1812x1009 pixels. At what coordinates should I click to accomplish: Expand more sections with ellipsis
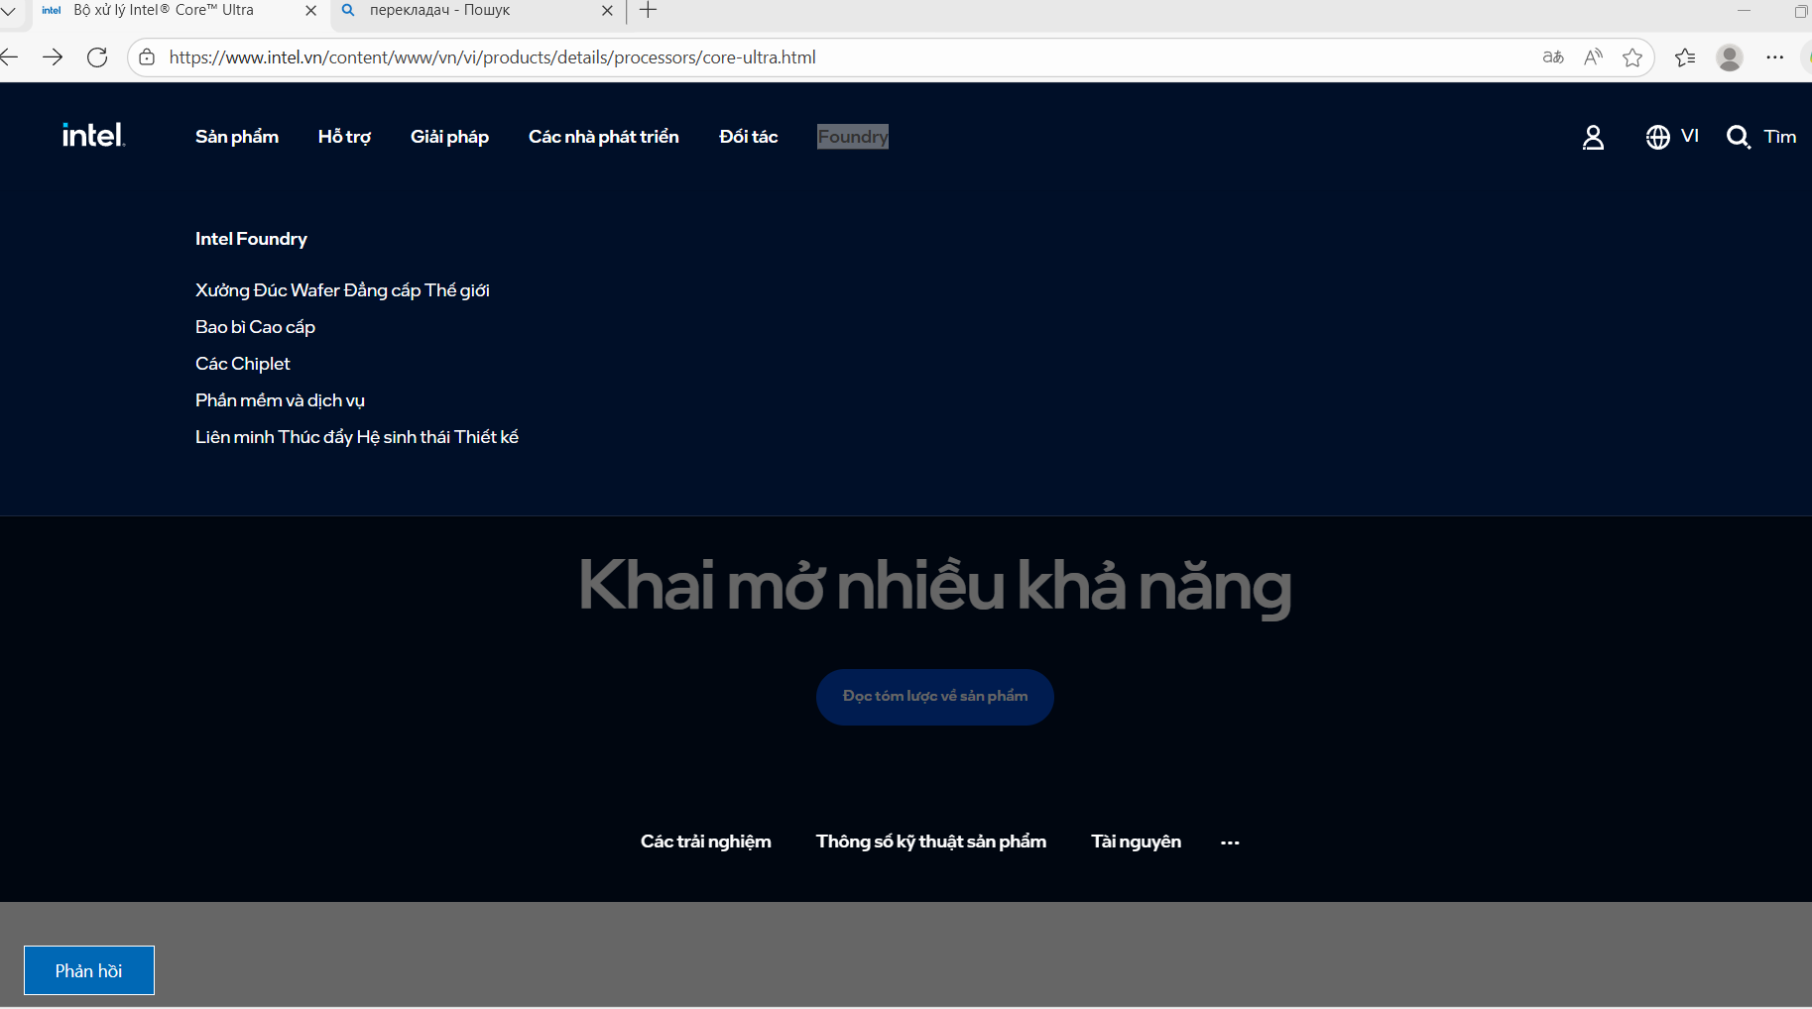1230,842
